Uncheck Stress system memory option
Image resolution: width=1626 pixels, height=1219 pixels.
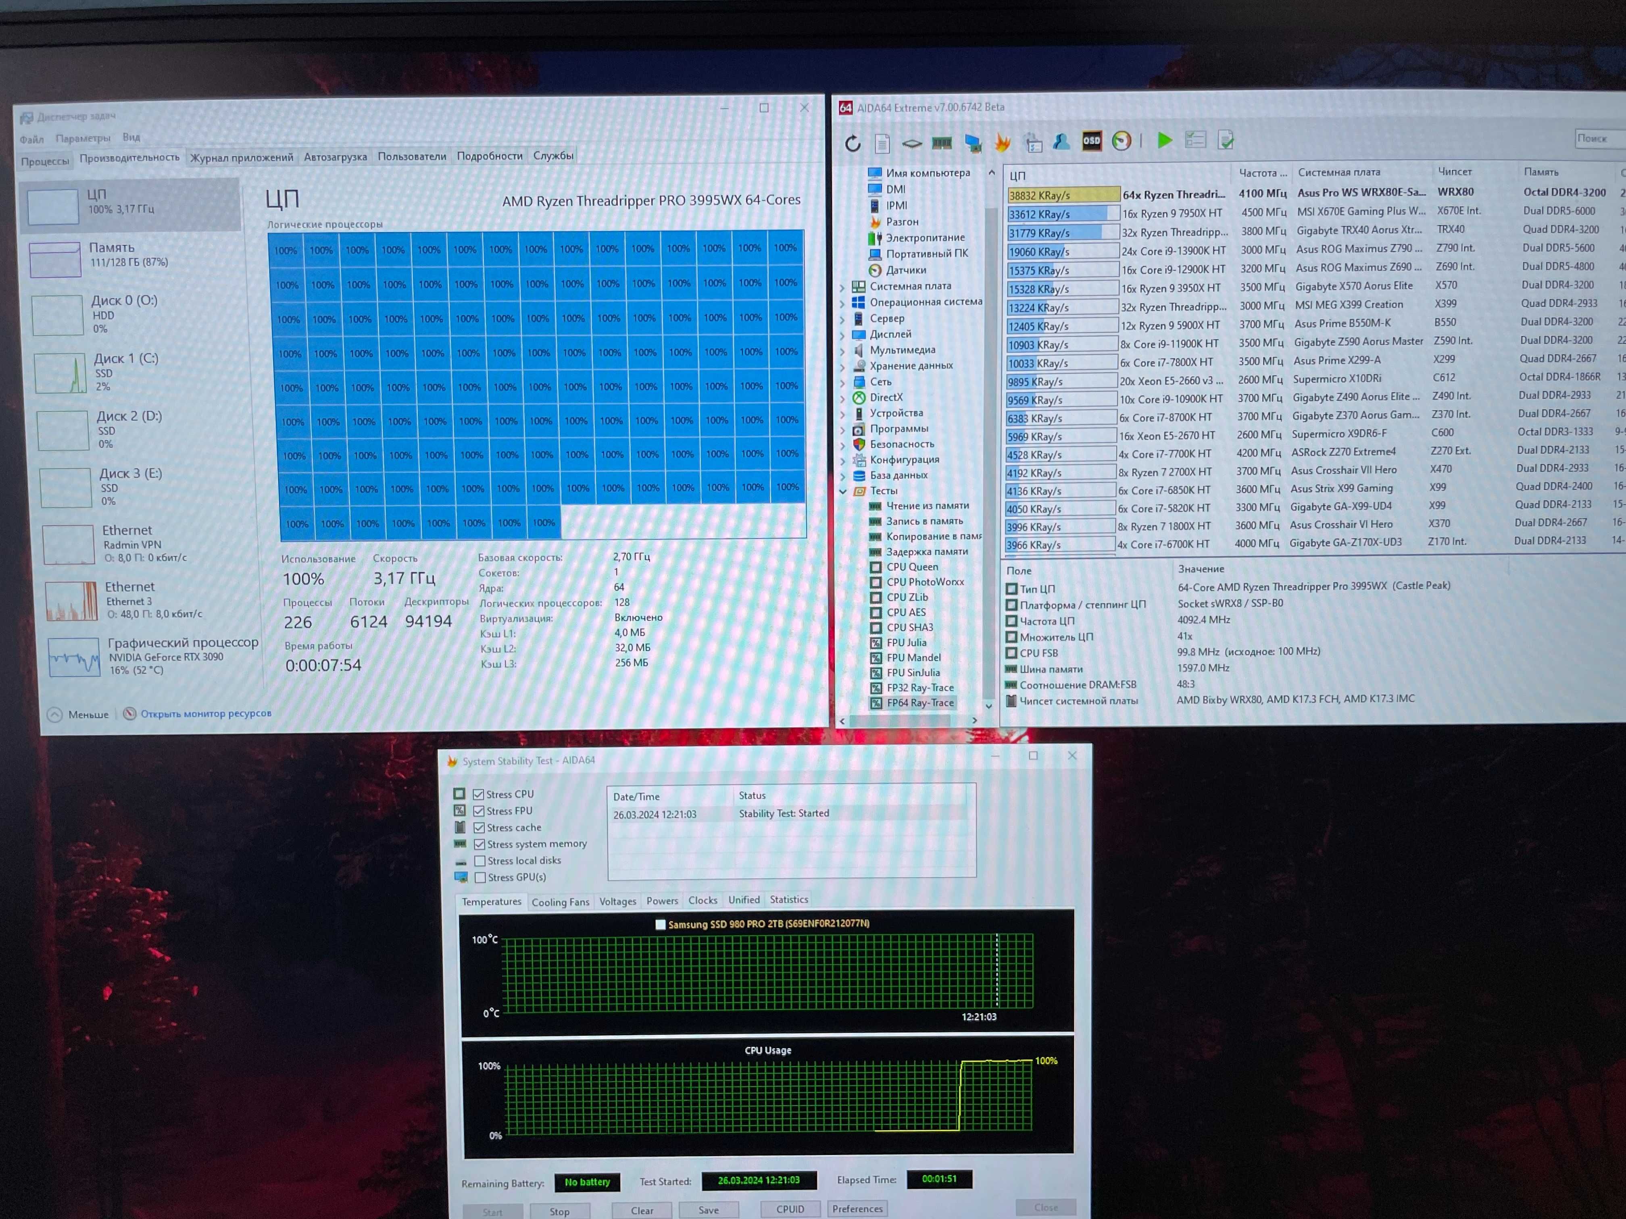(x=480, y=844)
